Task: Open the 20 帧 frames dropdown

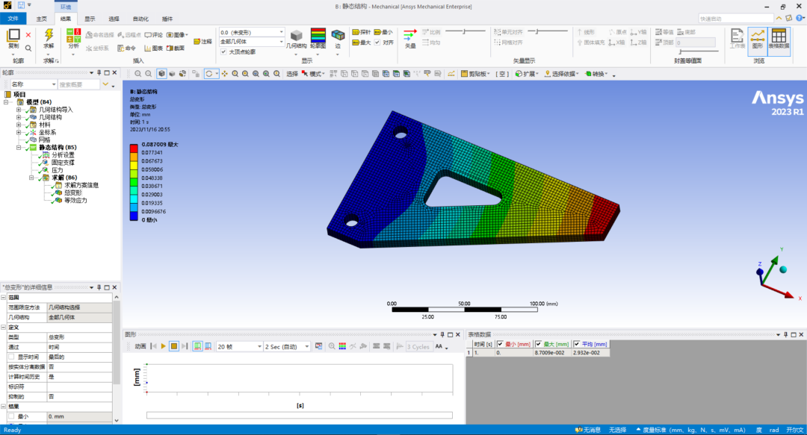Action: [239, 346]
